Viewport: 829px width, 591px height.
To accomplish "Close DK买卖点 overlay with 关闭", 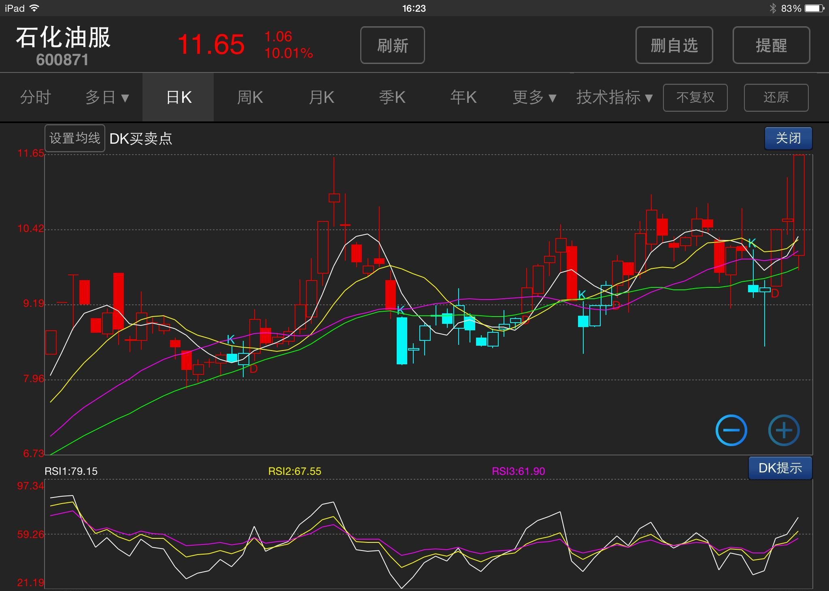I will click(x=788, y=138).
